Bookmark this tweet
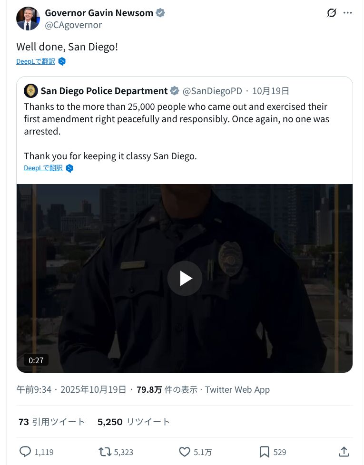 (x=265, y=452)
